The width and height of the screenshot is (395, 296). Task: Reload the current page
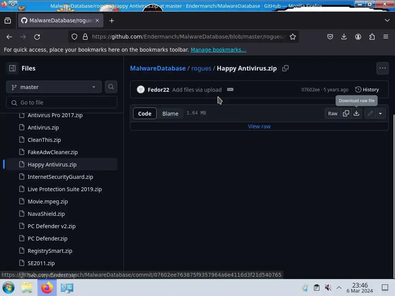pyautogui.click(x=37, y=37)
